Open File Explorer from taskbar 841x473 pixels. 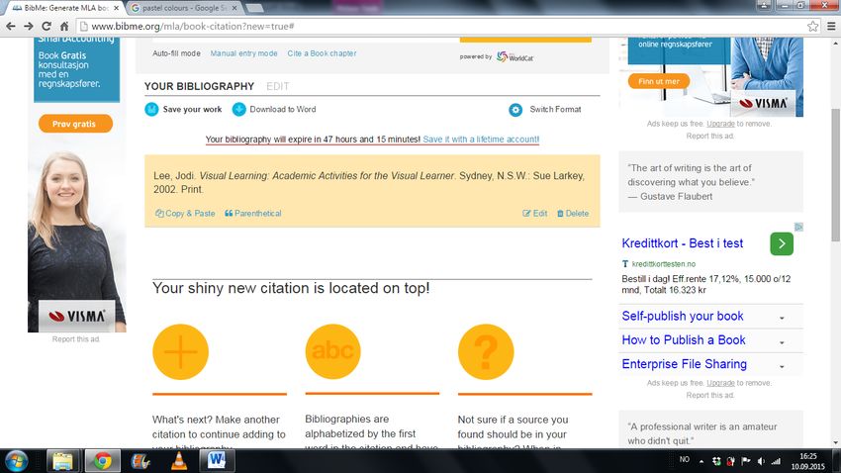pyautogui.click(x=62, y=461)
